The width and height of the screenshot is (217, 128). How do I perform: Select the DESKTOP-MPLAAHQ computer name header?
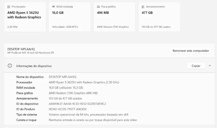pyautogui.click(x=21, y=49)
